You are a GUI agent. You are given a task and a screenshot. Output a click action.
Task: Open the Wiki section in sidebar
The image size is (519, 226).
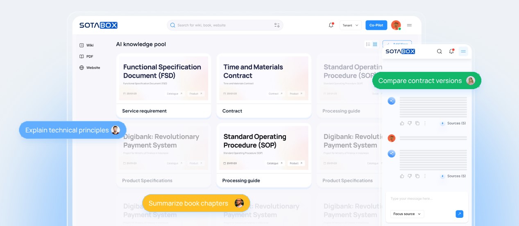pos(86,45)
